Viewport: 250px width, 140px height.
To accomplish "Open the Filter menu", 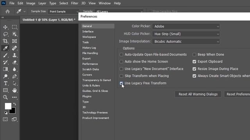I will 75,3.
